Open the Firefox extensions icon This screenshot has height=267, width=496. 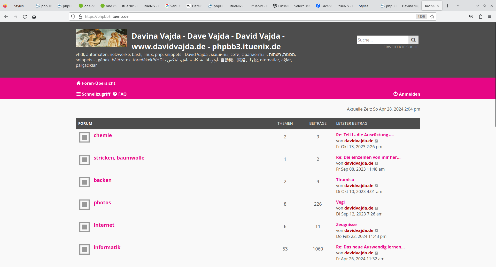[481, 16]
